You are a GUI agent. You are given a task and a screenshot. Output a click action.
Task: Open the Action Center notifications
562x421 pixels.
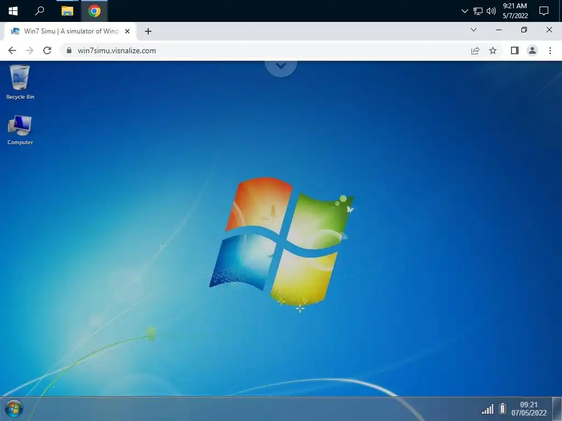[x=544, y=11]
